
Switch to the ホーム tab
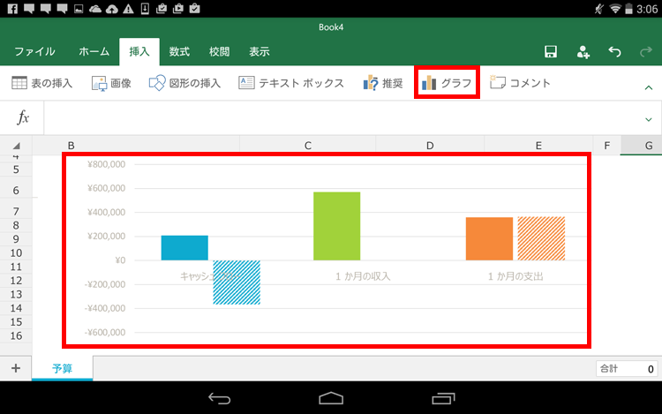(94, 52)
